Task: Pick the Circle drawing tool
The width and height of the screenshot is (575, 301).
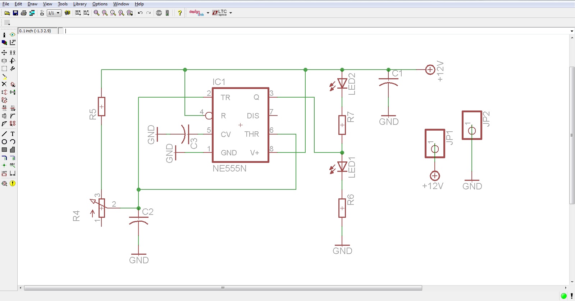Action: click(x=4, y=142)
